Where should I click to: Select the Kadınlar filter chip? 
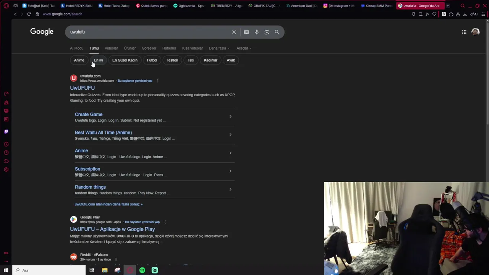[x=210, y=60]
